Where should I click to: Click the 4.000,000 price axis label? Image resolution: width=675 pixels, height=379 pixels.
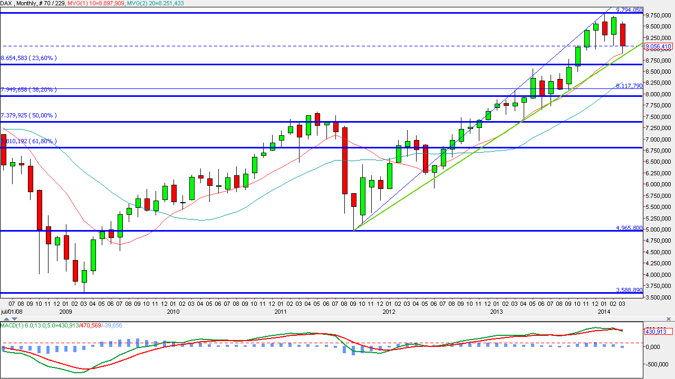(x=659, y=275)
